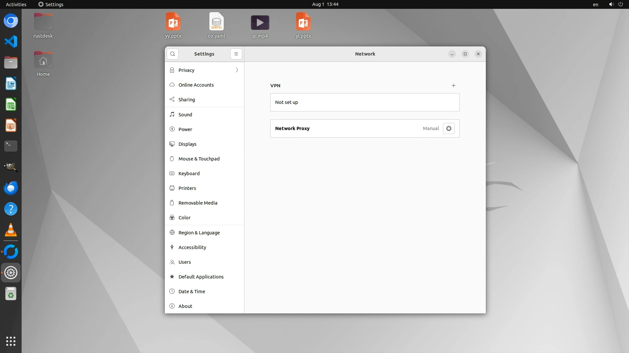Image resolution: width=629 pixels, height=353 pixels.
Task: Click the Network Proxy row label
Action: tap(292, 128)
